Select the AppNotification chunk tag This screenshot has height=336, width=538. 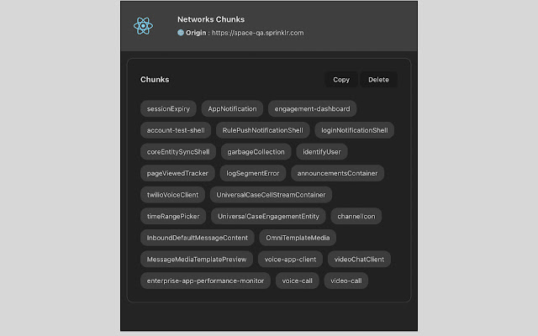pos(231,108)
